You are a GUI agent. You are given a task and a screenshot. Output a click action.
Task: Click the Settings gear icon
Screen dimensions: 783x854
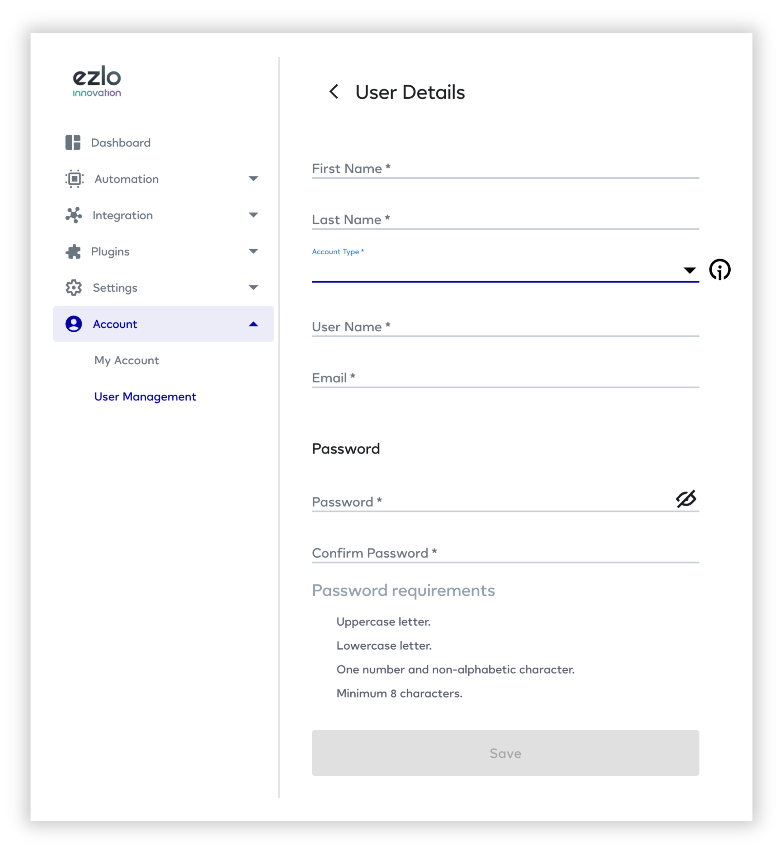click(74, 288)
